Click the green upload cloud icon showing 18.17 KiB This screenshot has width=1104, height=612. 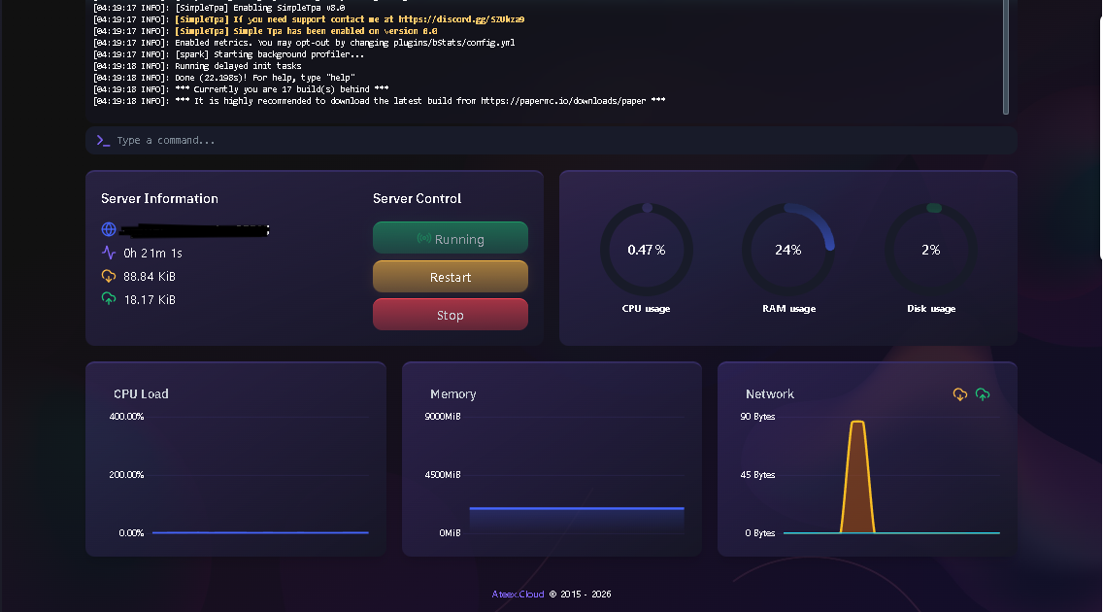click(x=107, y=299)
